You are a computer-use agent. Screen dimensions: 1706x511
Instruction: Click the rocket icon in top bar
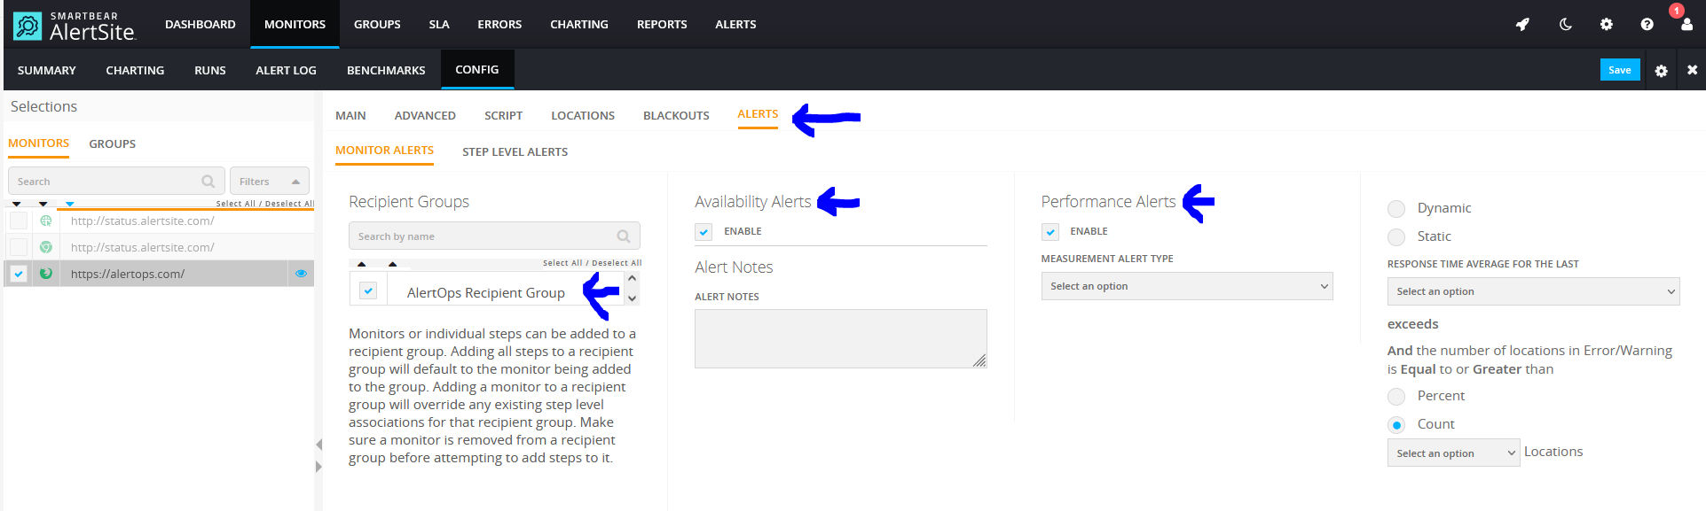(x=1522, y=25)
